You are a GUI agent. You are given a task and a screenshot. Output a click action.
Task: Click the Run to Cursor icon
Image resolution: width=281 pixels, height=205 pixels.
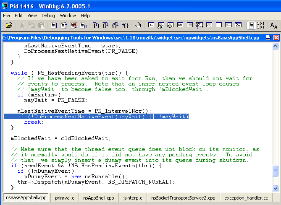[125, 25]
